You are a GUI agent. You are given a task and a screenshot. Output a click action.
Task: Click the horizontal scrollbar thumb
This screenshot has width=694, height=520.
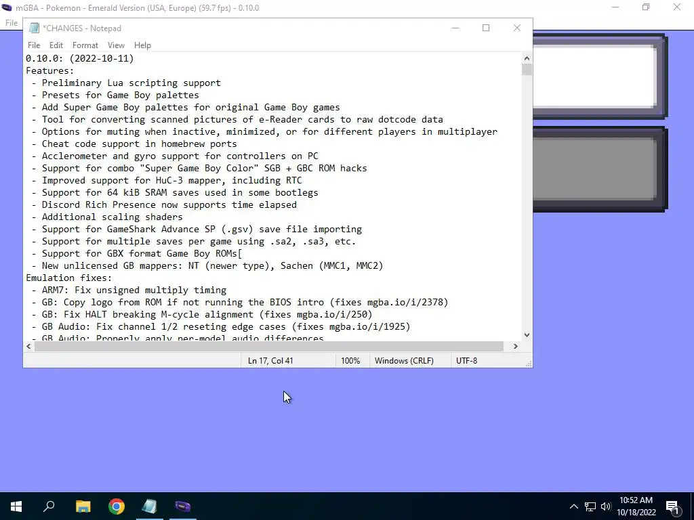click(268, 346)
